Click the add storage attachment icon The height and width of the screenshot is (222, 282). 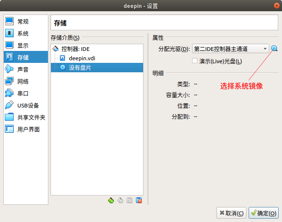[x=130, y=200]
